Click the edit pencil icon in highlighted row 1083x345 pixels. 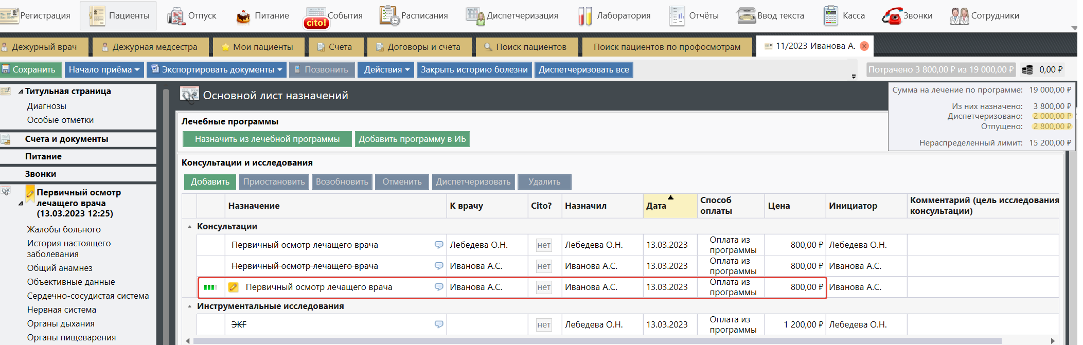pos(233,287)
